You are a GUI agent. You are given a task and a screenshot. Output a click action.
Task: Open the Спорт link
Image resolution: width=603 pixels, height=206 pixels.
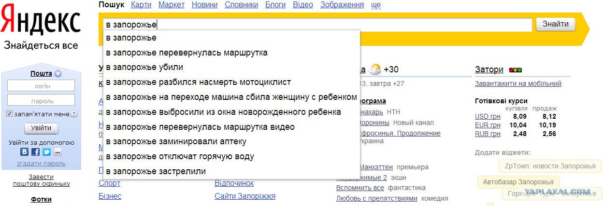109,183
